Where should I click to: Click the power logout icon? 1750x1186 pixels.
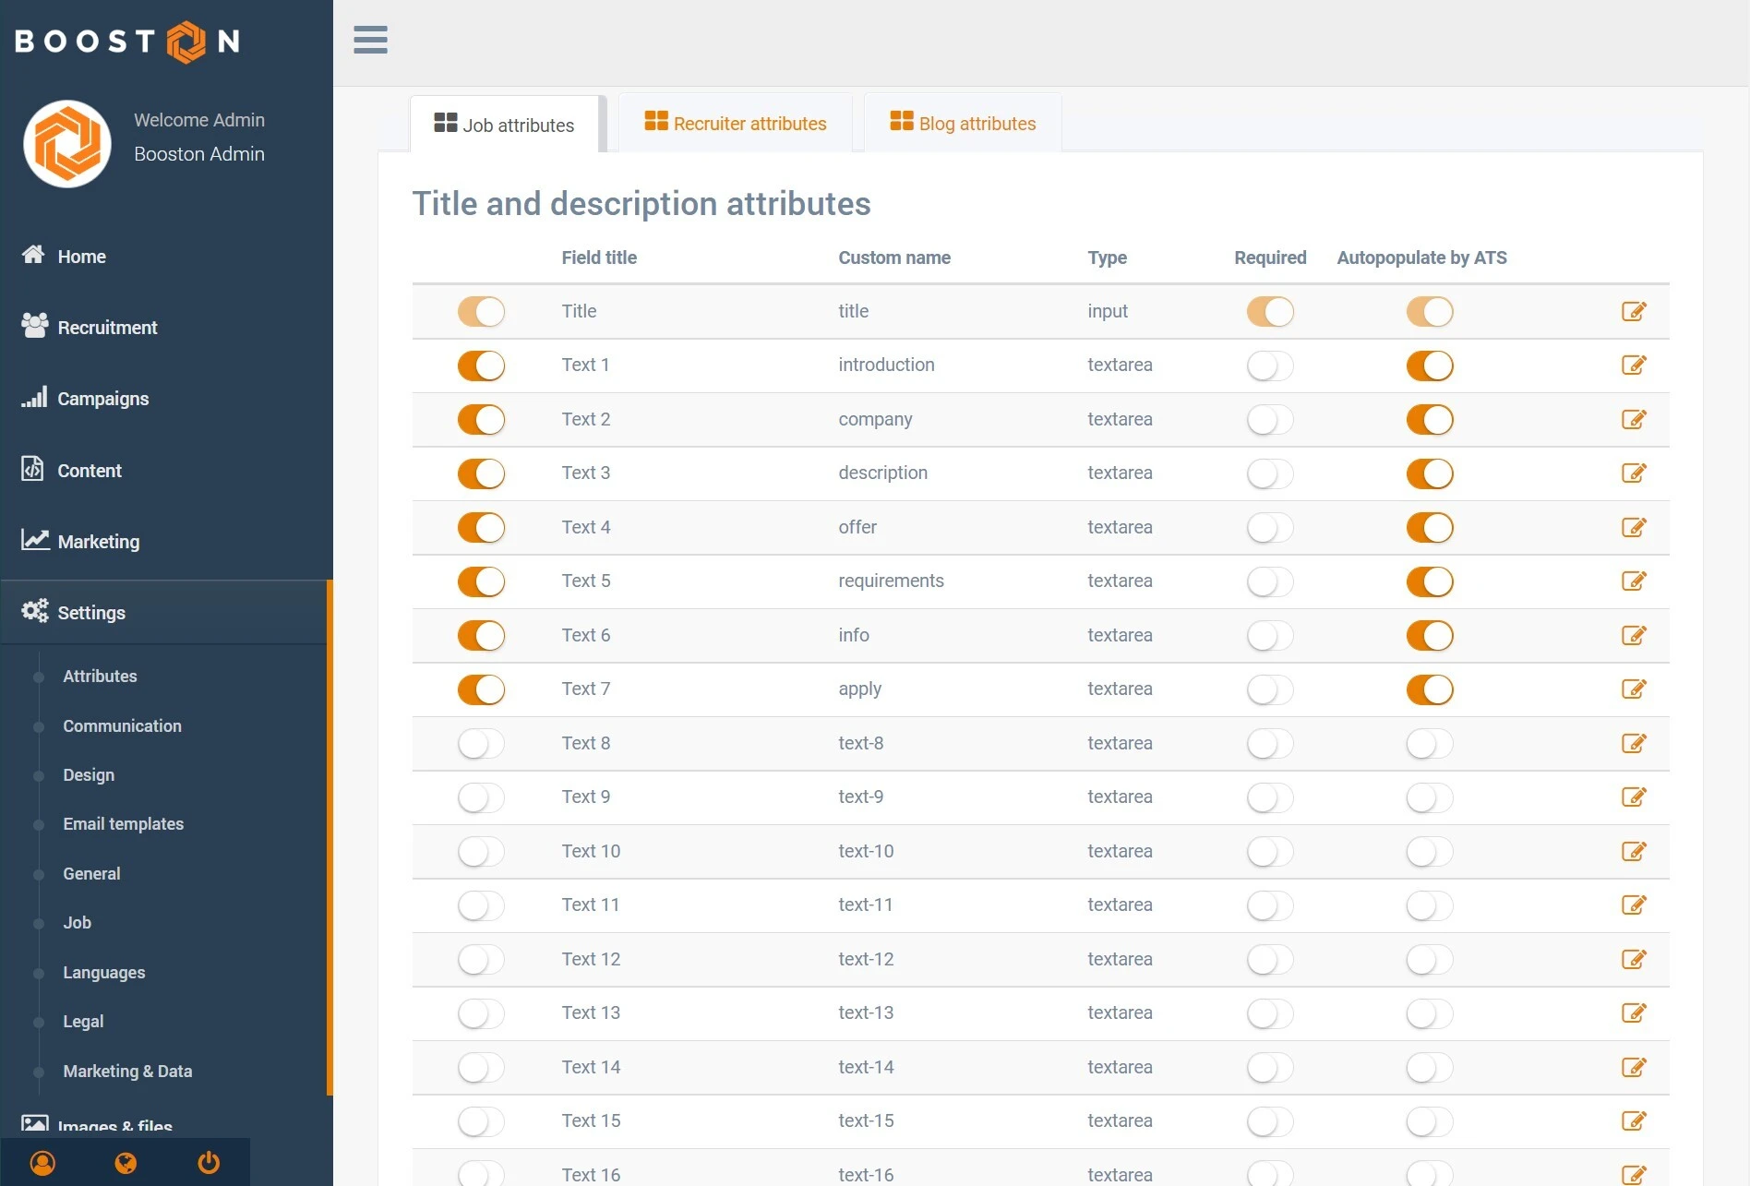(x=209, y=1162)
